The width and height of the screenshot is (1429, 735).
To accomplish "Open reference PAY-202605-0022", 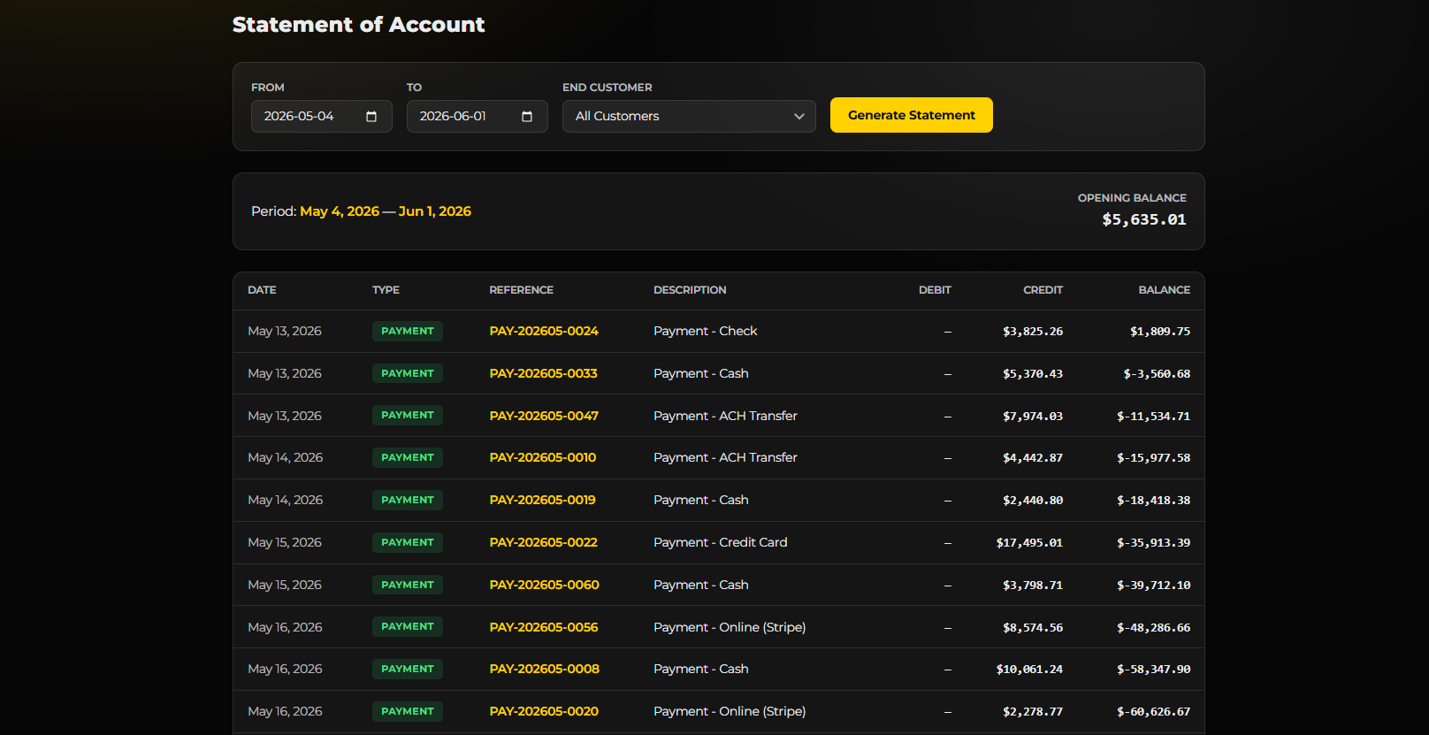I will (x=543, y=542).
